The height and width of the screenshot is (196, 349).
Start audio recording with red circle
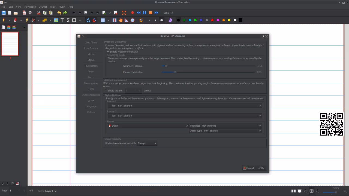pos(133,13)
